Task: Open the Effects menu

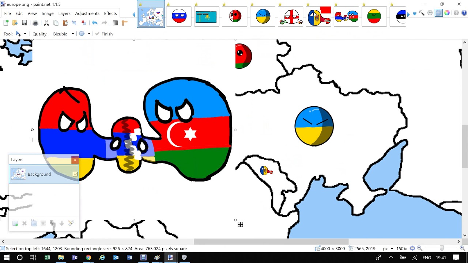Action: coord(110,13)
